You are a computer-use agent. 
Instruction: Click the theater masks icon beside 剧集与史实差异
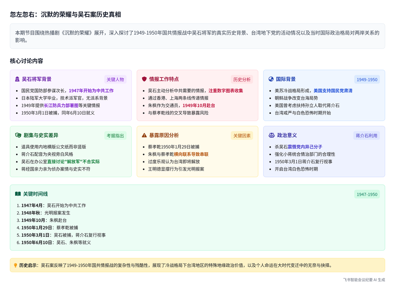(18, 135)
